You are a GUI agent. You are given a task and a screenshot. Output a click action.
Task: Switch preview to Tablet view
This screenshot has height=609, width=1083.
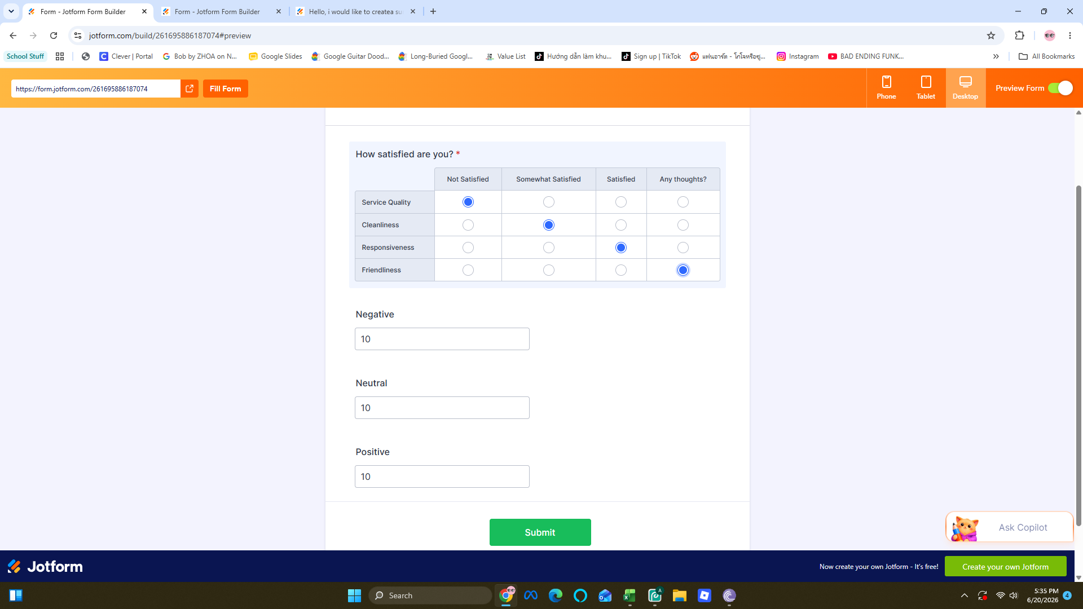tap(926, 88)
